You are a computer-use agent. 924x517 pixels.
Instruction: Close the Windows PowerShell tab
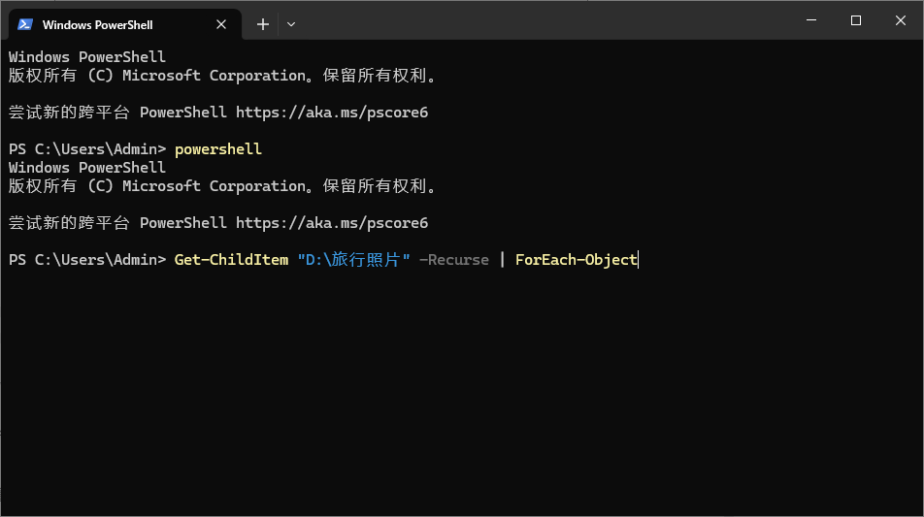tap(221, 24)
